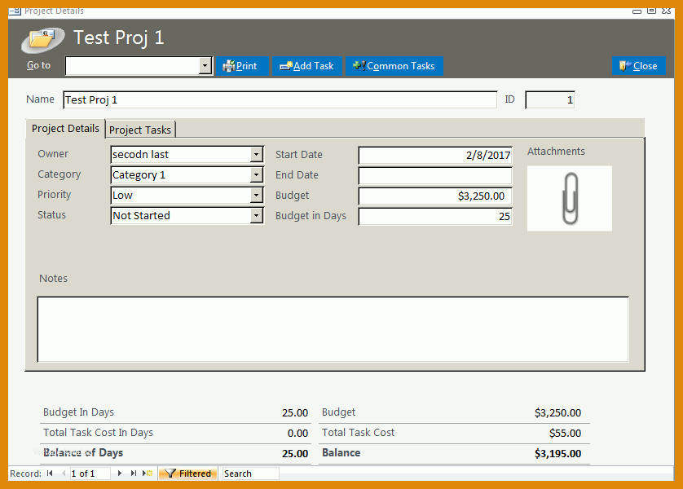This screenshot has height=489, width=683.
Task: Click the Start Date field
Action: pyautogui.click(x=435, y=155)
